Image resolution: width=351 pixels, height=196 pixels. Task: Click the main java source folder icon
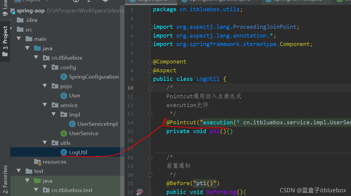37,48
